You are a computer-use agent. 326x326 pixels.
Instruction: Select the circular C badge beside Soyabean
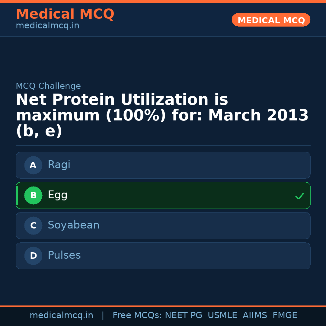(33, 225)
